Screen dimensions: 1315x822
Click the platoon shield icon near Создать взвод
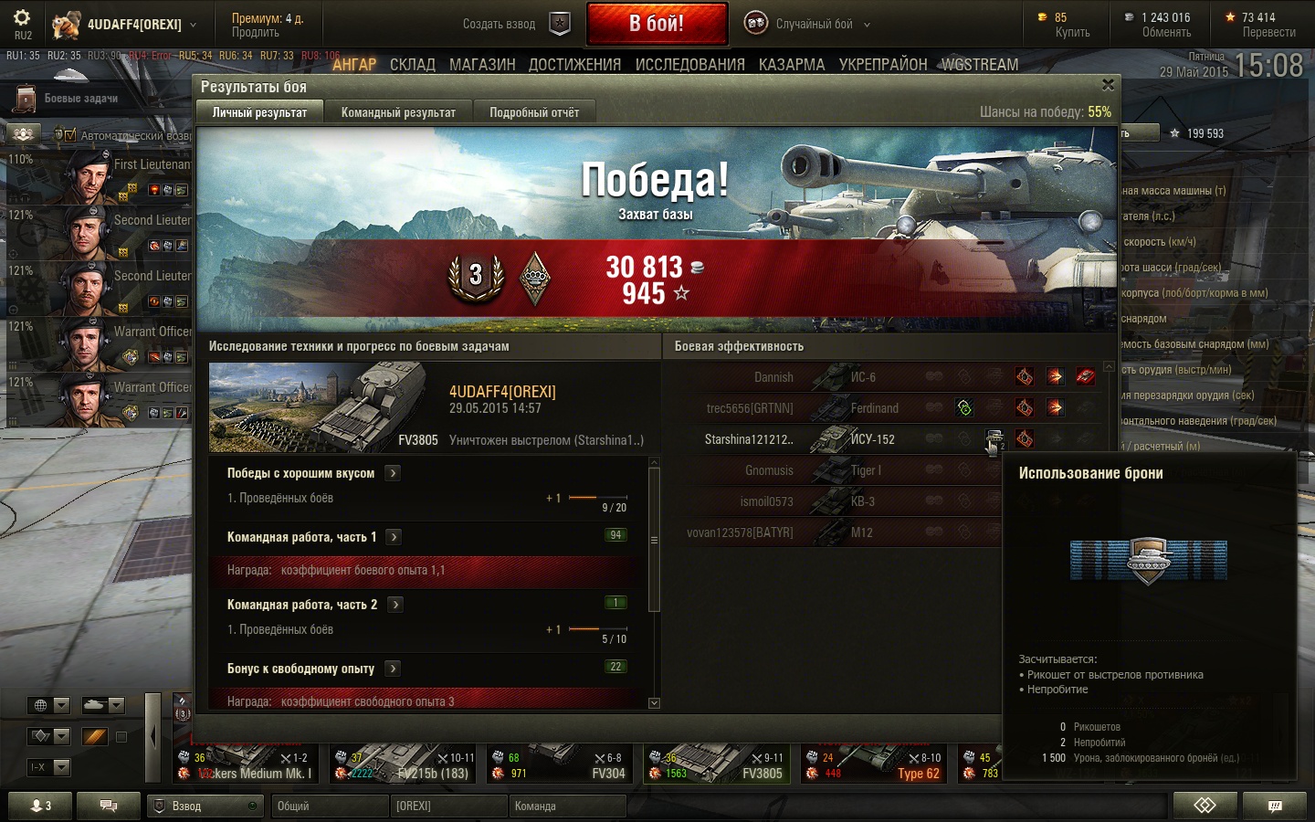click(x=560, y=24)
